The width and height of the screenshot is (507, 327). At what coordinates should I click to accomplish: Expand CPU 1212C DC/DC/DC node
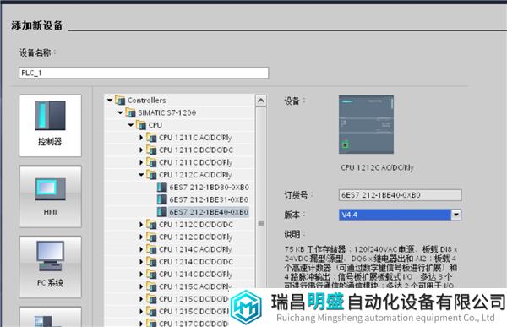141,224
